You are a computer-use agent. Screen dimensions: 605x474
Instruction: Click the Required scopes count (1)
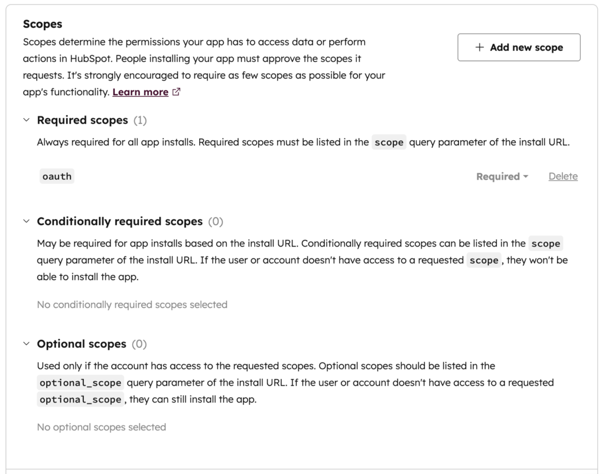click(x=140, y=120)
